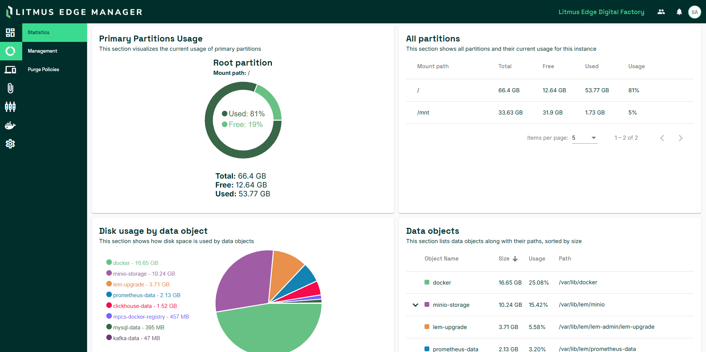
Task: Select the Management menu item
Action: (x=42, y=51)
